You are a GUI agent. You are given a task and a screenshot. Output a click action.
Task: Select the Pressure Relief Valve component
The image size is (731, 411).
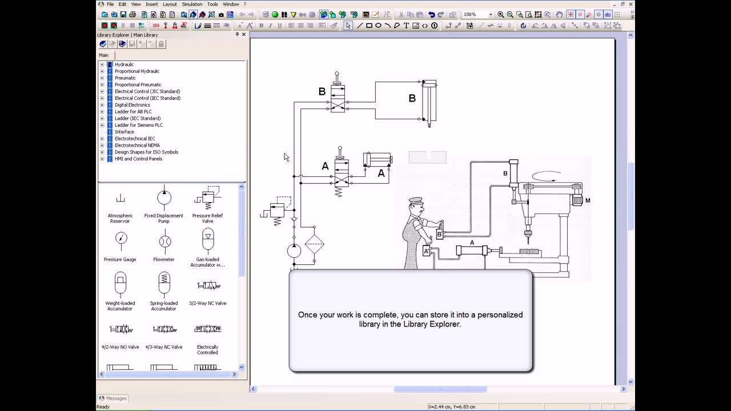(207, 204)
